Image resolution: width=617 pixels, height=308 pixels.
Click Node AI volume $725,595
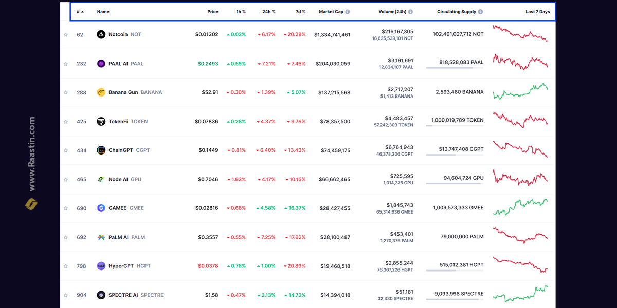point(401,176)
